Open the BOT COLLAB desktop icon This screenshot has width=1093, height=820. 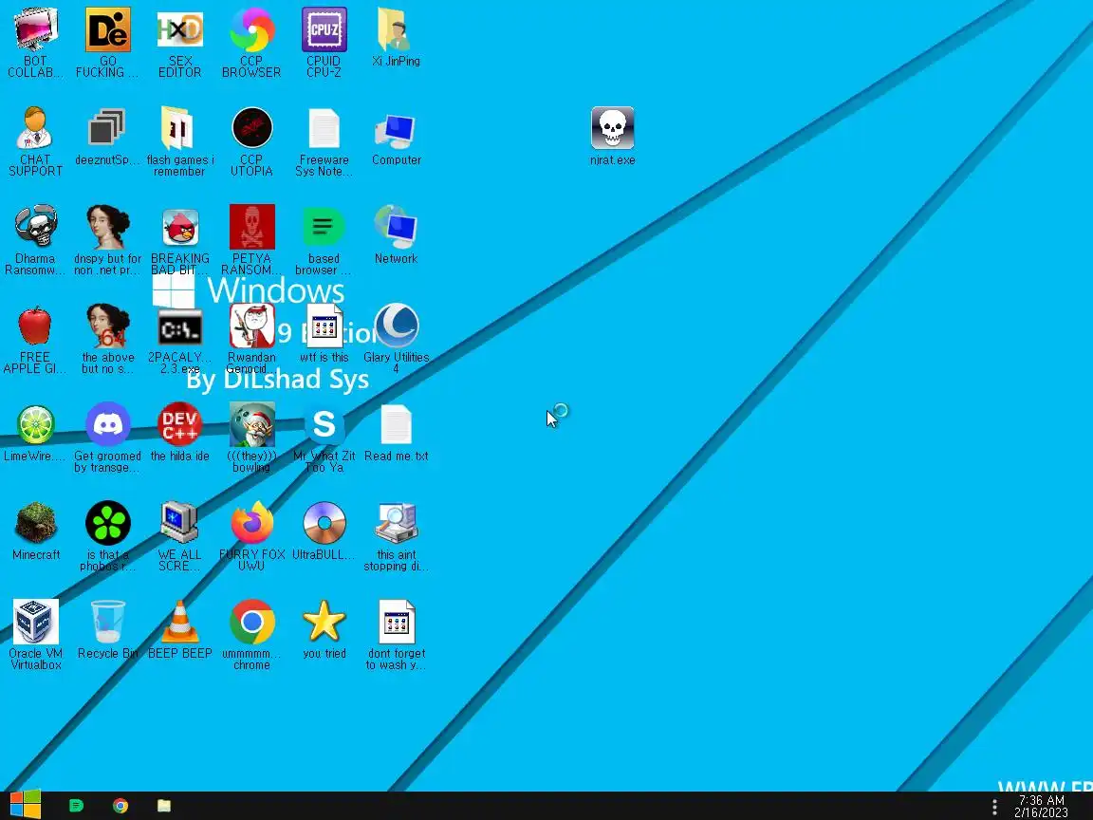click(x=35, y=42)
